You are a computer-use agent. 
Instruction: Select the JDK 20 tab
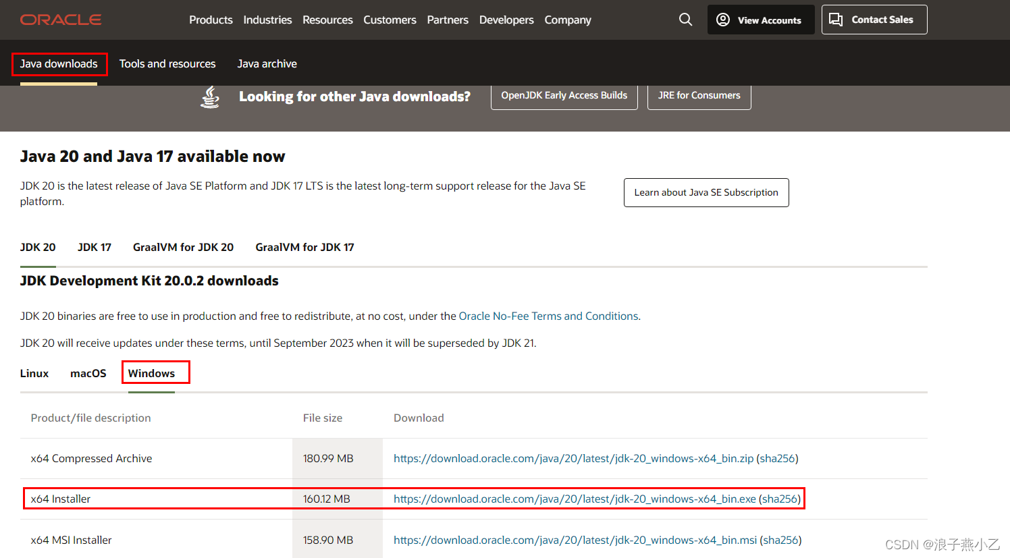coord(38,247)
